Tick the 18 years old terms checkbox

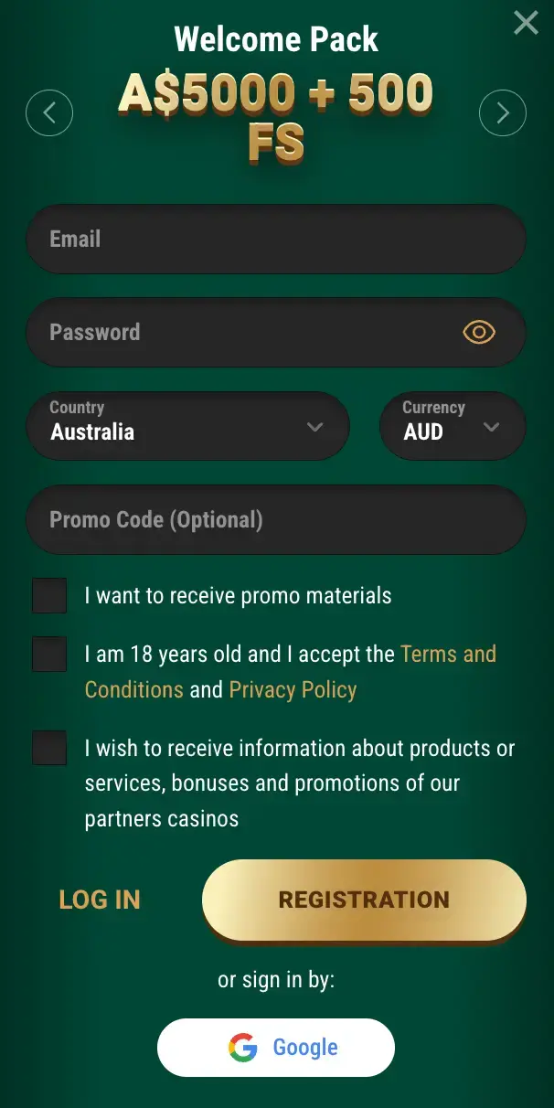click(x=49, y=655)
